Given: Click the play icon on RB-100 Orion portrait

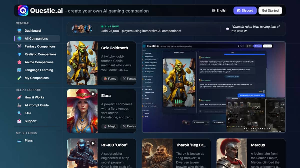Looking at the screenshot, I should 93,143.
